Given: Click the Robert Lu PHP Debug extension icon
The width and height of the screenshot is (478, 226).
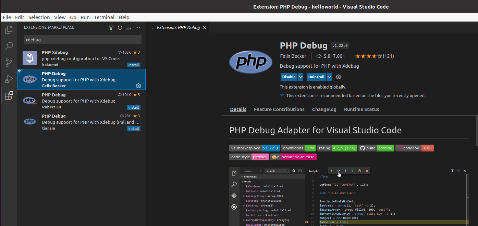Looking at the screenshot, I should pos(30,101).
